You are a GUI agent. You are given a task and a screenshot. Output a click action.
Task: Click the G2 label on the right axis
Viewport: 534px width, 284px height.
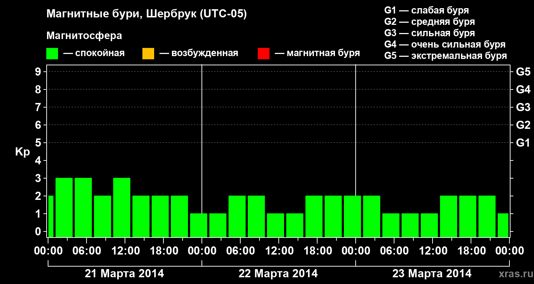523,125
